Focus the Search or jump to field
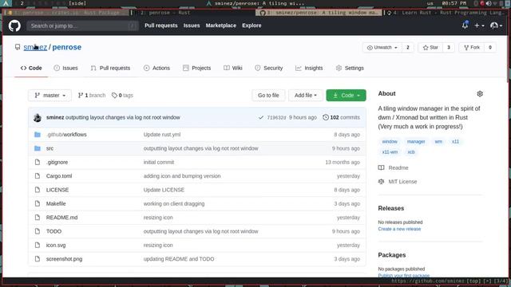This screenshot has width=511, height=287. 83,26
